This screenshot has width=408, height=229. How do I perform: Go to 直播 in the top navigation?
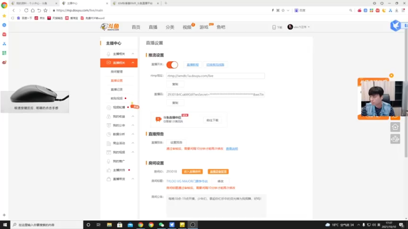coord(153,27)
